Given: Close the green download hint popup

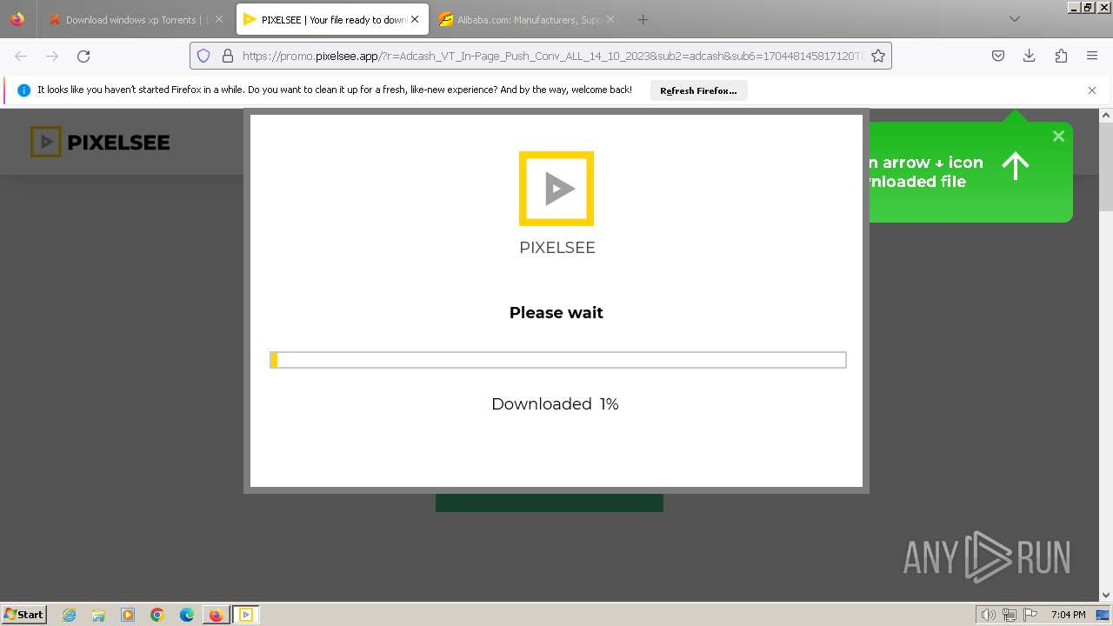Looking at the screenshot, I should coord(1058,136).
